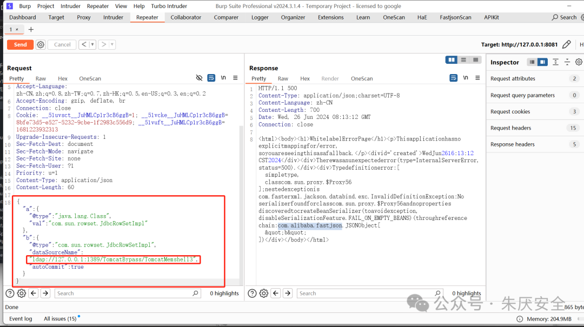Open the Turbo Intruder menu
Viewport: 584px width, 327px height.
[169, 6]
